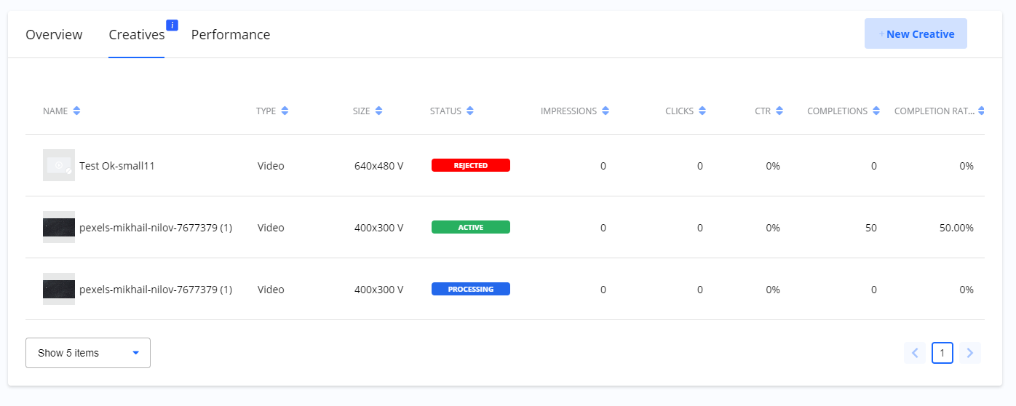
Task: Open the Performance tab
Action: pyautogui.click(x=231, y=35)
